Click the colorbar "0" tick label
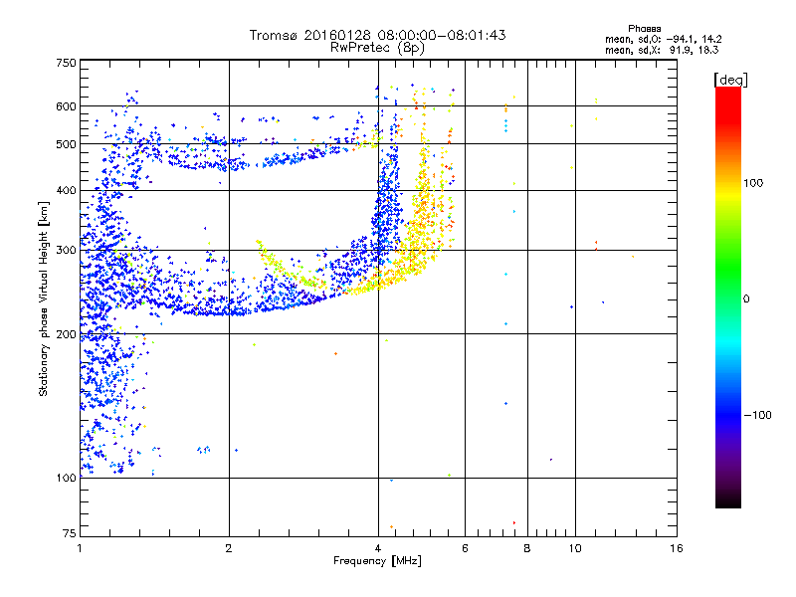 746,299
